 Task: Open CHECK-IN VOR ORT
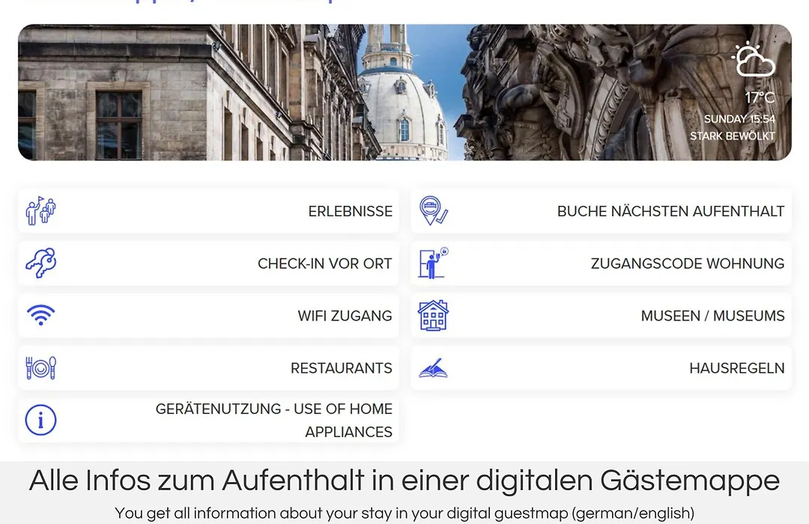tap(208, 263)
